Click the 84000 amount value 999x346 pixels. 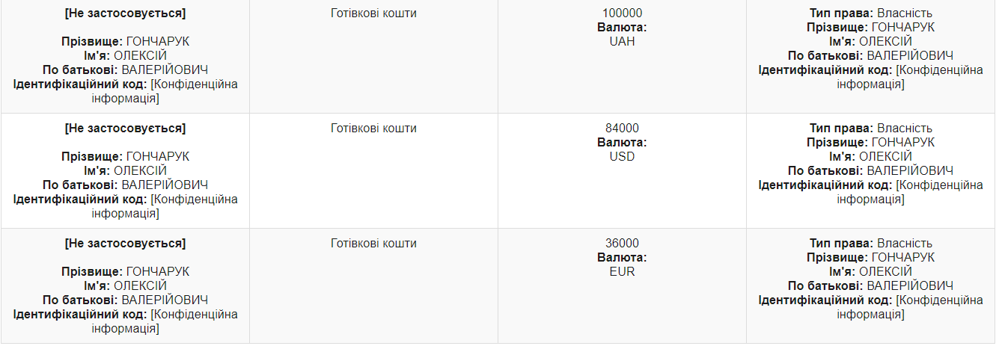pyautogui.click(x=622, y=129)
